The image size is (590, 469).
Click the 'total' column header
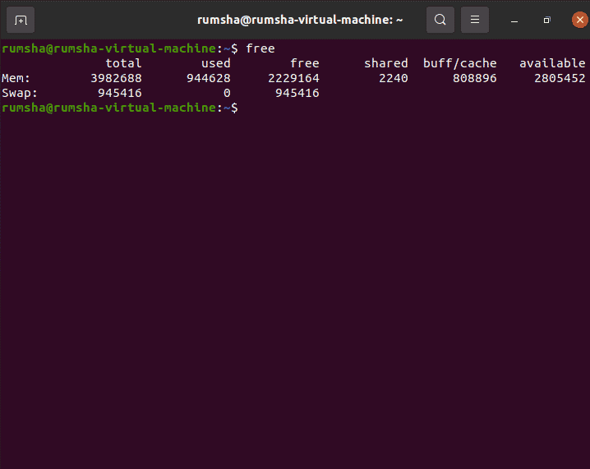[x=123, y=63]
